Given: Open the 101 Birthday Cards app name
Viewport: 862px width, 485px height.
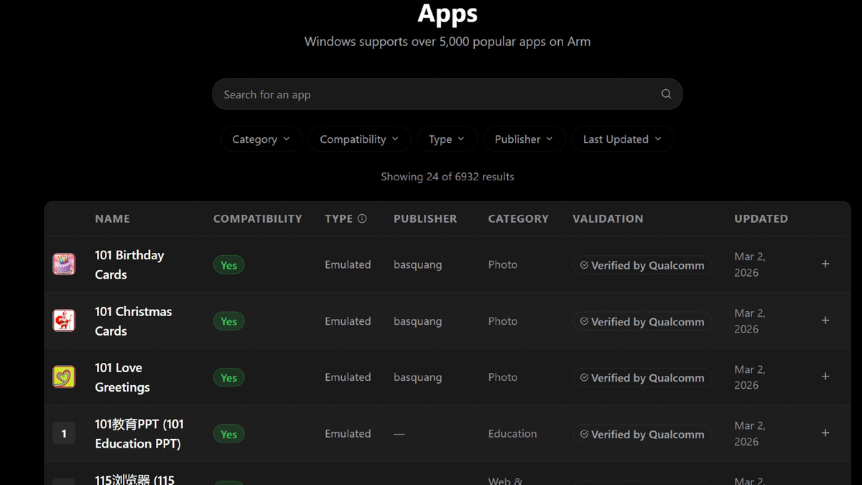Looking at the screenshot, I should pyautogui.click(x=129, y=264).
